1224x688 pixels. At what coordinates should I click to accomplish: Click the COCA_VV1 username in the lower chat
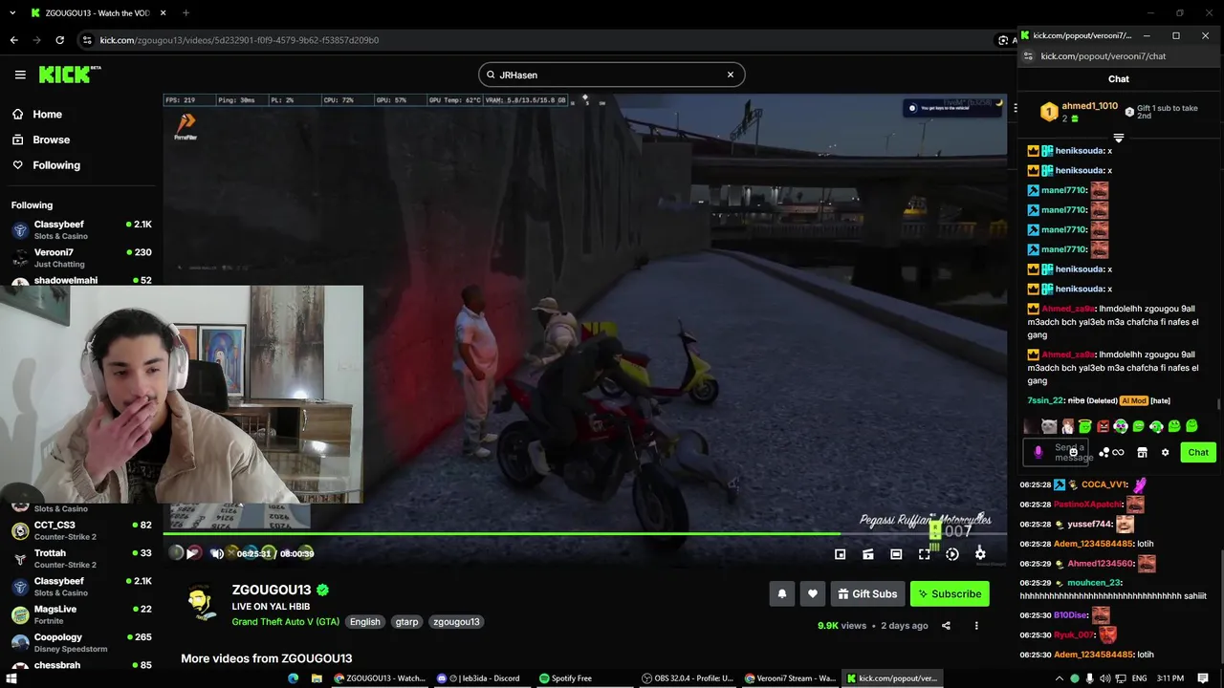[1104, 484]
